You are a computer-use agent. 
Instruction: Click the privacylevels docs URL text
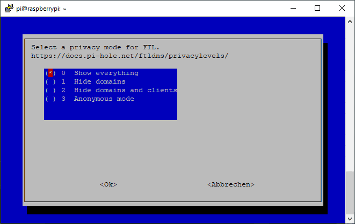tap(130, 56)
